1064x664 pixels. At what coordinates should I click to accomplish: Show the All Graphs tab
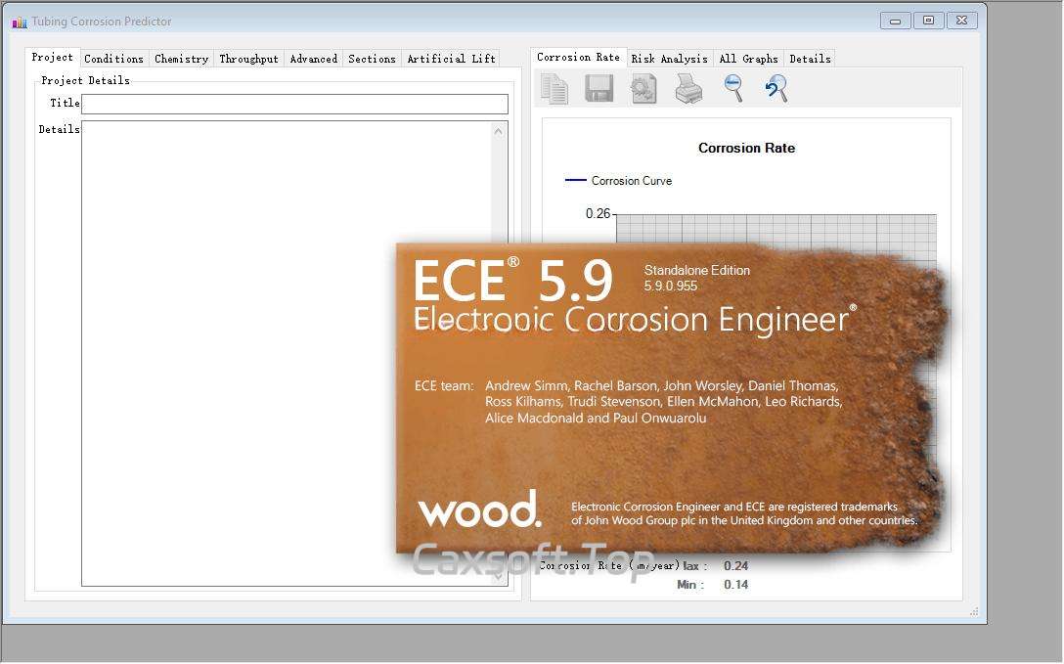click(x=748, y=59)
